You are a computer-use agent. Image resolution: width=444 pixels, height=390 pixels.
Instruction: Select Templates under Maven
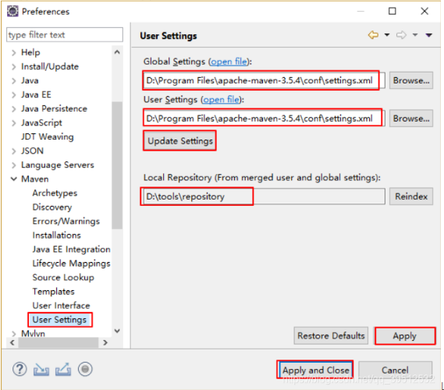54,292
